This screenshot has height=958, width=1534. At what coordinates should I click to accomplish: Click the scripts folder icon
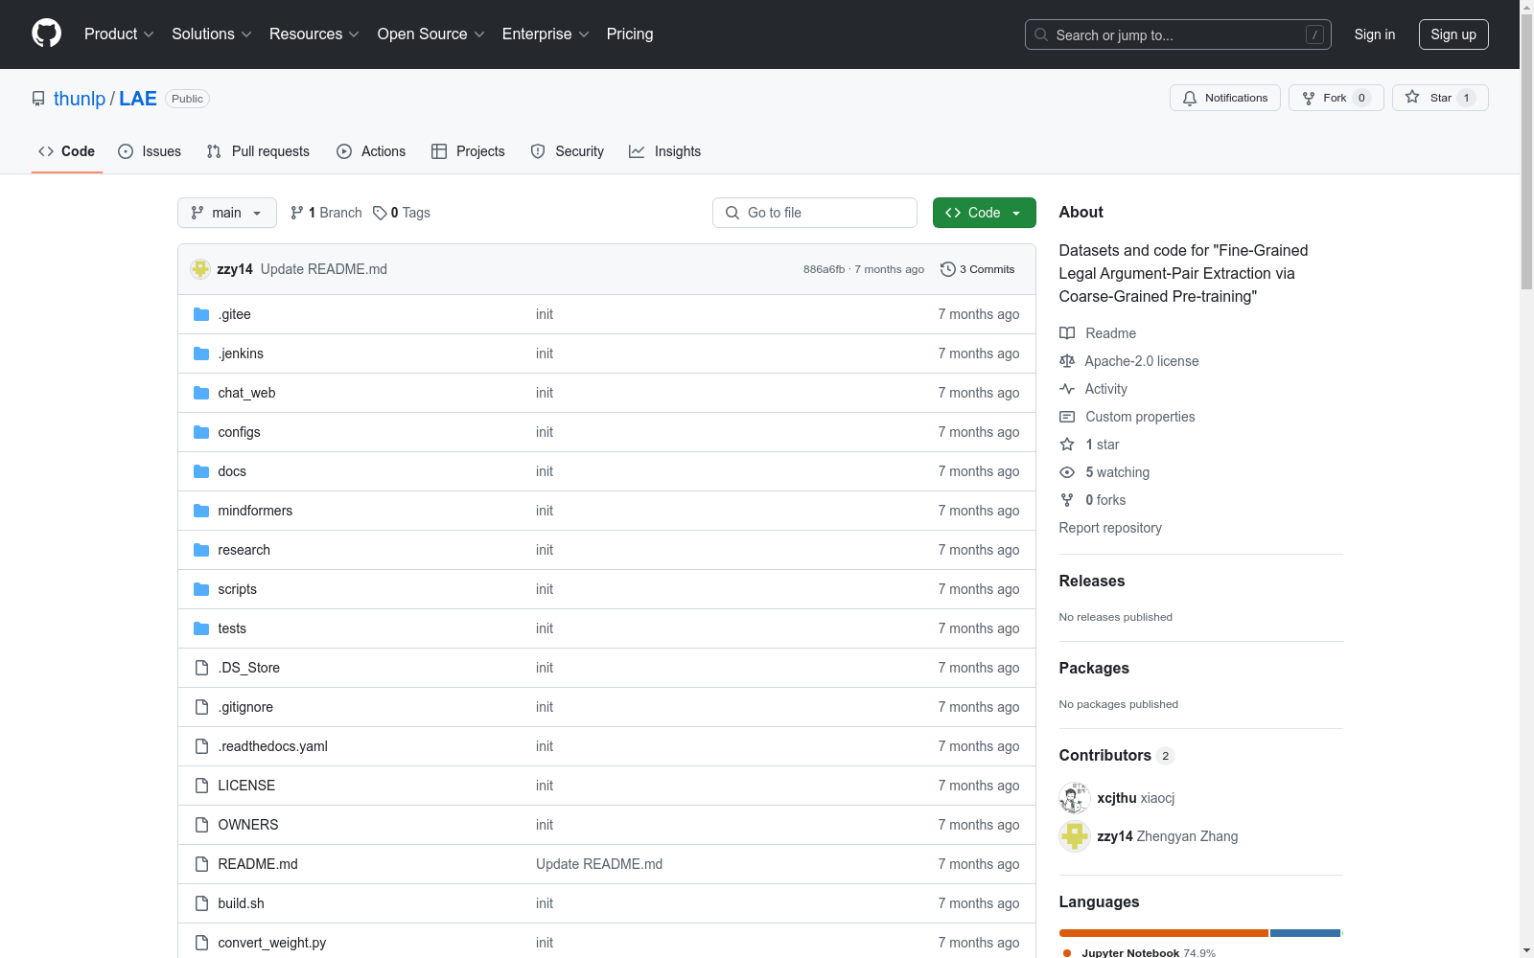(x=201, y=589)
